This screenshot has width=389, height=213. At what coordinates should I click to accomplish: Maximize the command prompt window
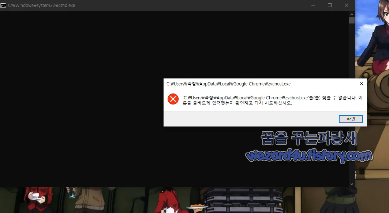click(329, 5)
